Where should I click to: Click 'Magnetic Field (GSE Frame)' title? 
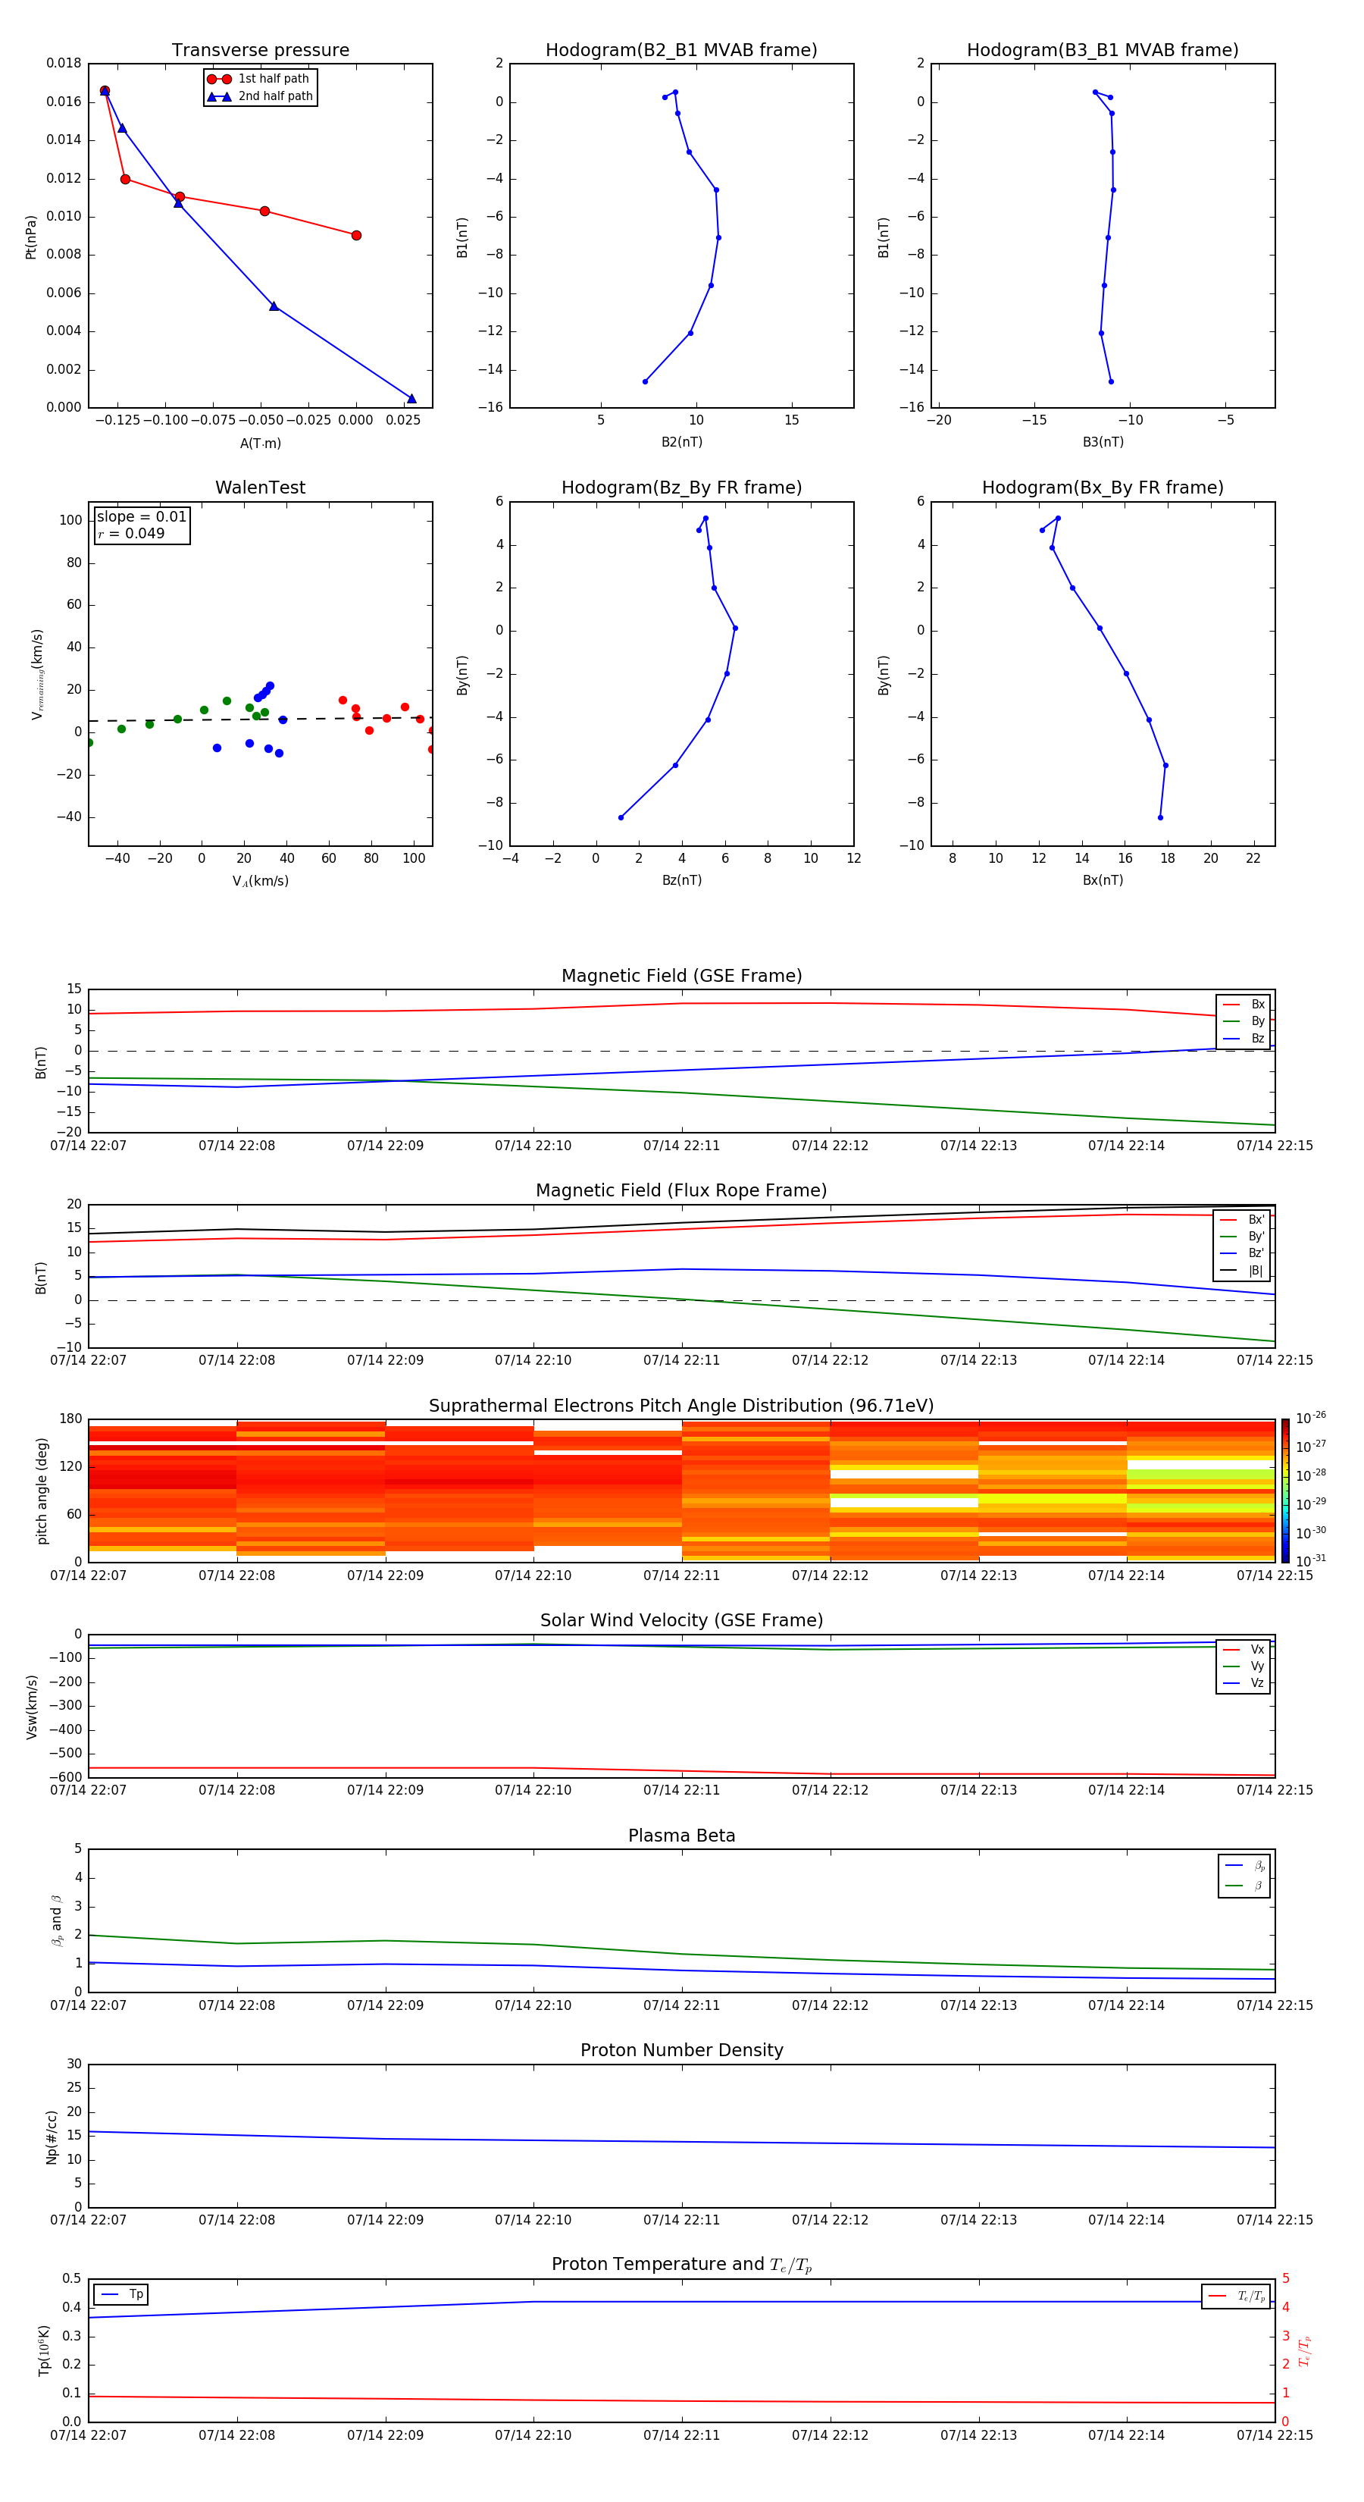pos(681,976)
